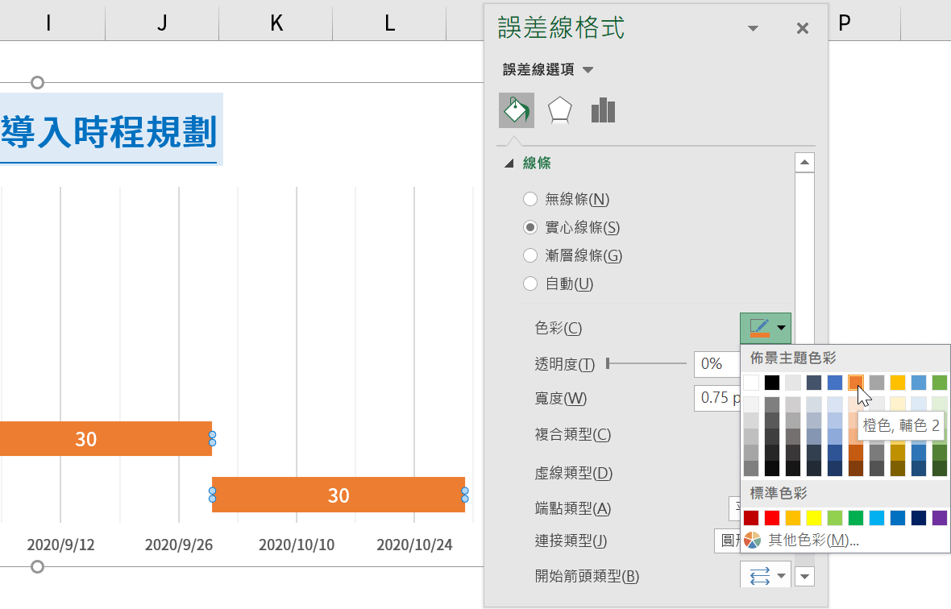
Task: Pick the black theme color swatch
Action: point(772,383)
